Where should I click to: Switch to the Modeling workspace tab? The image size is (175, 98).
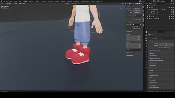(31, 2)
